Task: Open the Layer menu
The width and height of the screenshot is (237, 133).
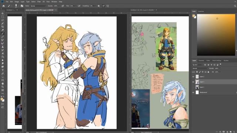Action: (22, 1)
